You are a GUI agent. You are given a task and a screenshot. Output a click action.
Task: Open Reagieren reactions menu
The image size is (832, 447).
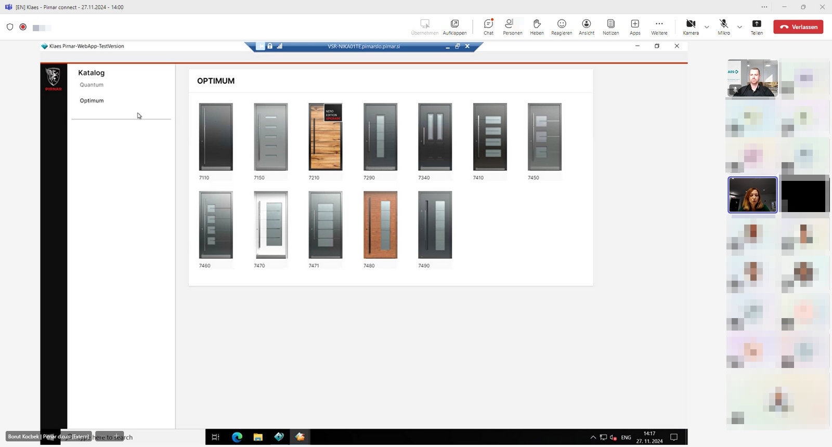[562, 27]
